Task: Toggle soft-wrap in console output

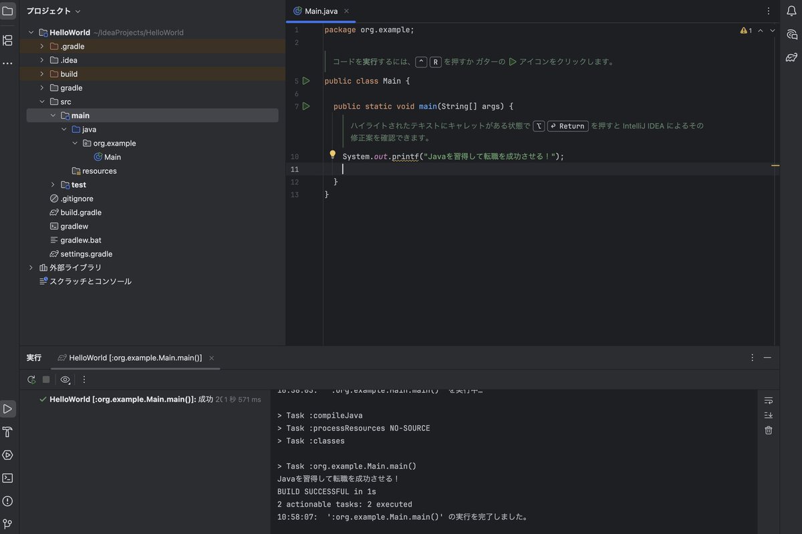Action: coord(769,400)
